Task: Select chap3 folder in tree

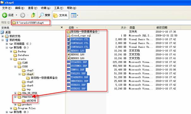Action: 30,70
